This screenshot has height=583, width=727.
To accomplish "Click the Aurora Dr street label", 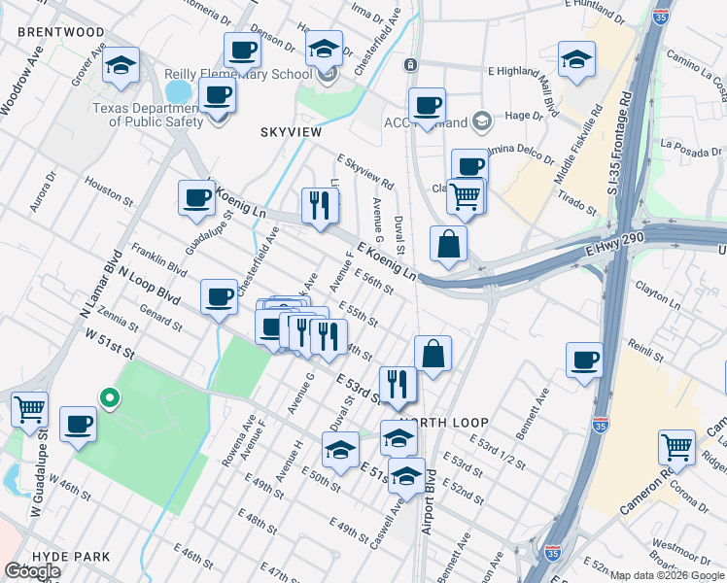I will point(43,191).
